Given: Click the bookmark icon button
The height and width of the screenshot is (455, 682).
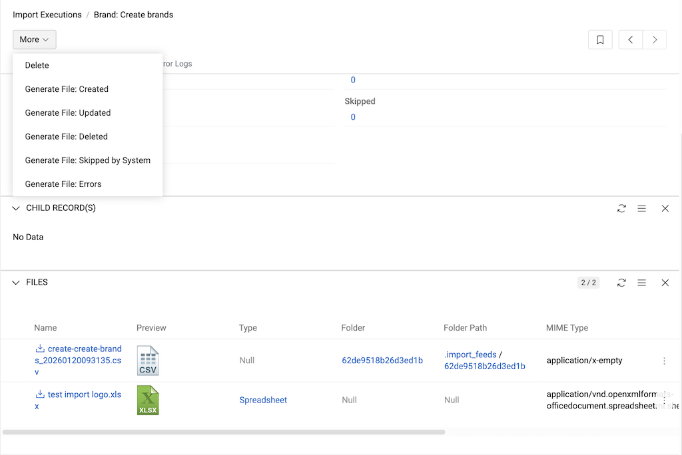Looking at the screenshot, I should tap(600, 40).
